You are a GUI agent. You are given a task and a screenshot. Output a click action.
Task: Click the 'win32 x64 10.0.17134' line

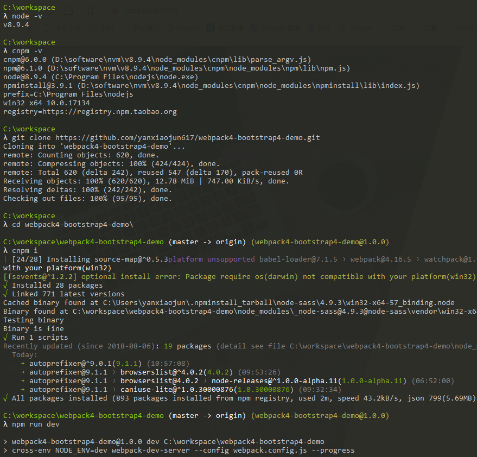coord(47,103)
